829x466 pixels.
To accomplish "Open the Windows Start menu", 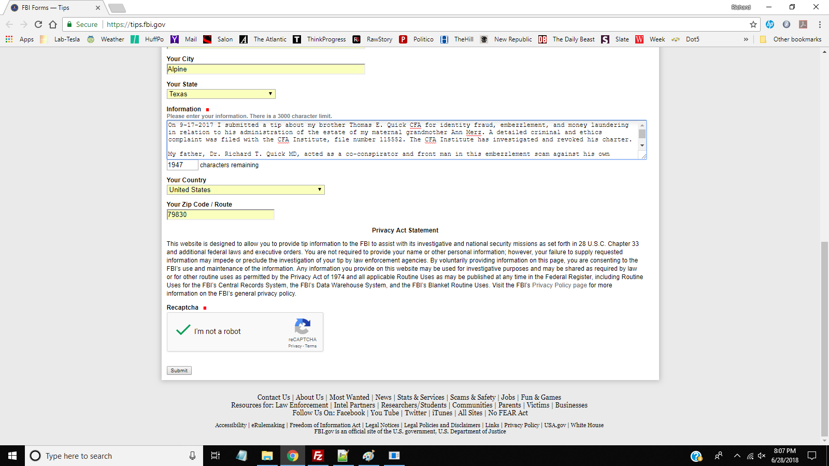I will click(x=12, y=456).
